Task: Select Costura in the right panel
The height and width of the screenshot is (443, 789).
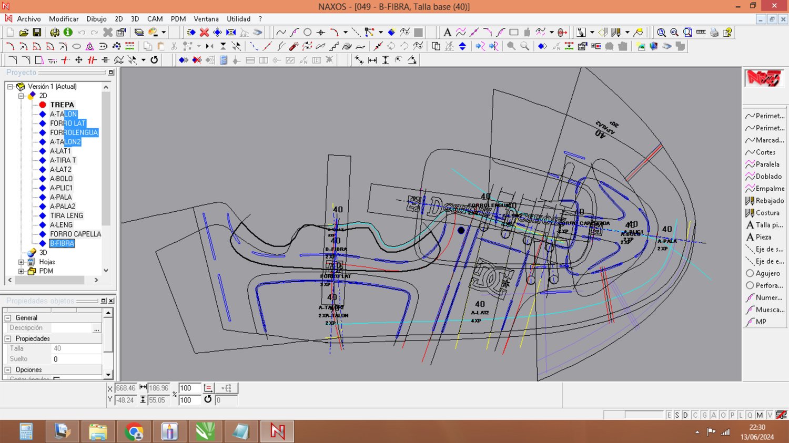Action: pos(767,213)
